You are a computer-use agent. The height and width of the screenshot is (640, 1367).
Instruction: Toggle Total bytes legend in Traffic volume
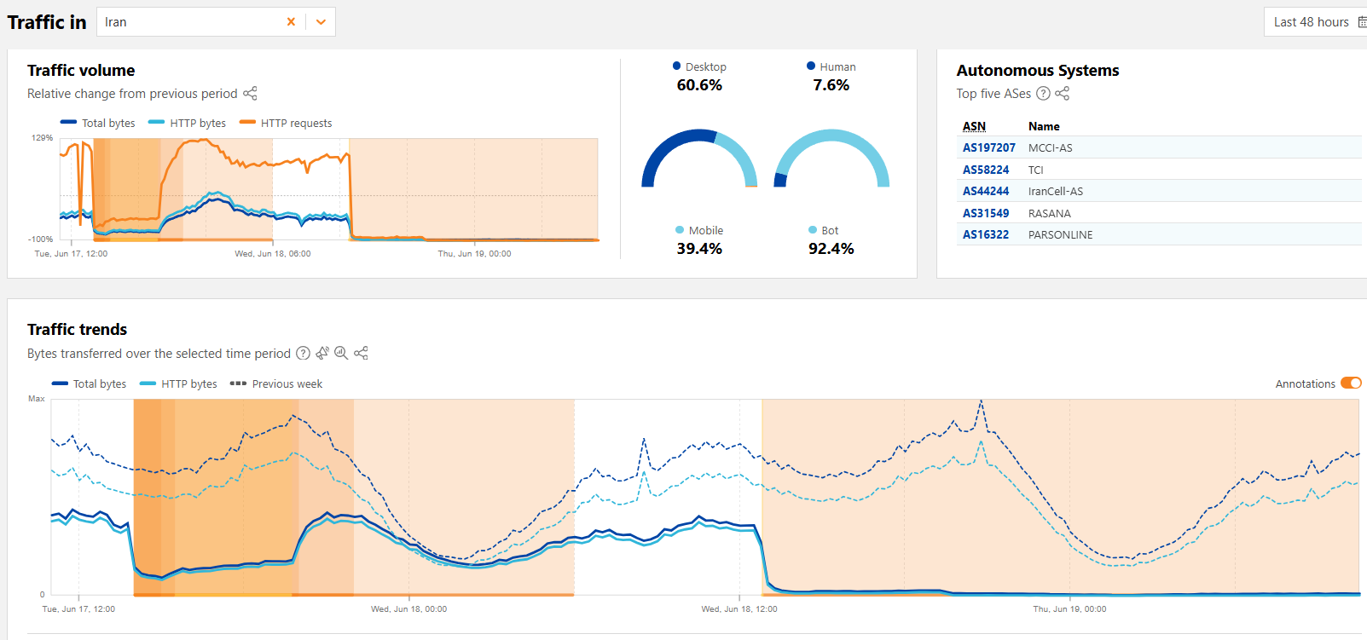pos(98,124)
